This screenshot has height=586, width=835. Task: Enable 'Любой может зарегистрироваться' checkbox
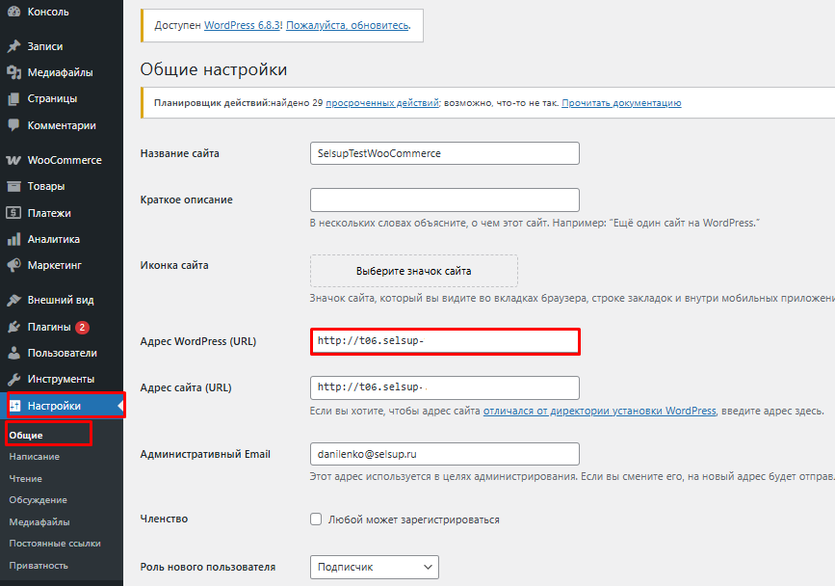[316, 519]
